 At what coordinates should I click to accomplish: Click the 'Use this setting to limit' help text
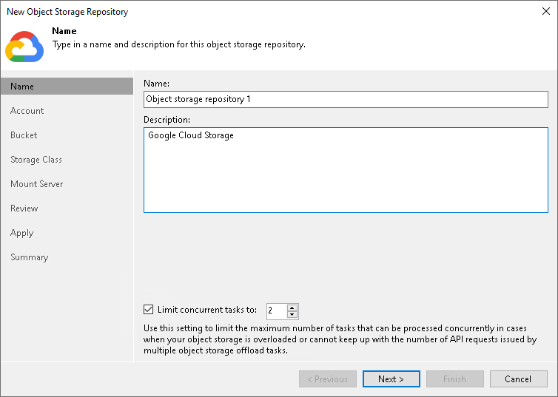coord(340,339)
